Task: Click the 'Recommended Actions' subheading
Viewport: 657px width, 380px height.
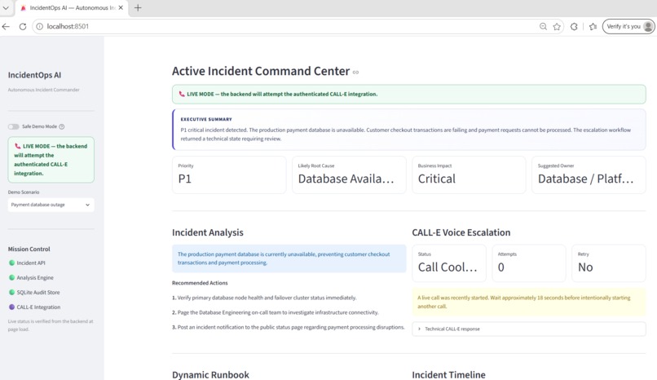Action: point(200,283)
